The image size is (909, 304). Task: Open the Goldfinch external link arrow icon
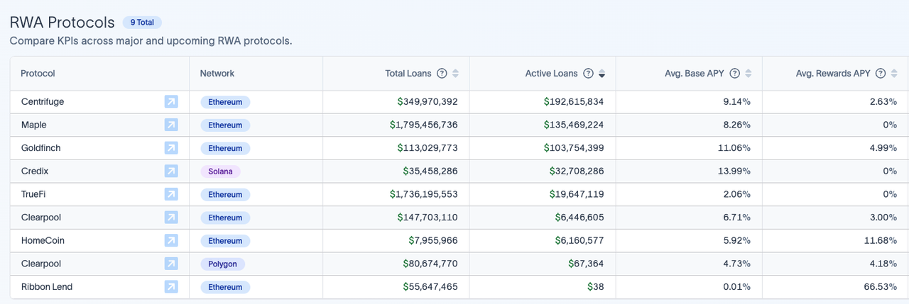(x=171, y=148)
